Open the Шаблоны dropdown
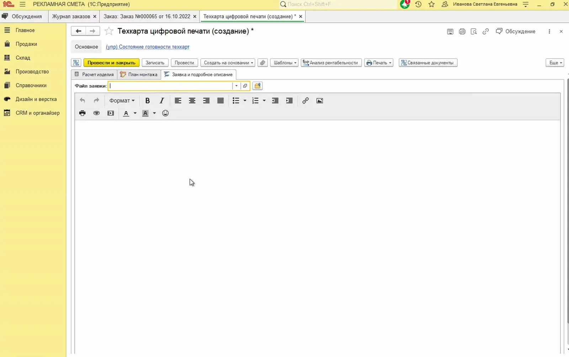Screen dimensions: 569x357 284,63
